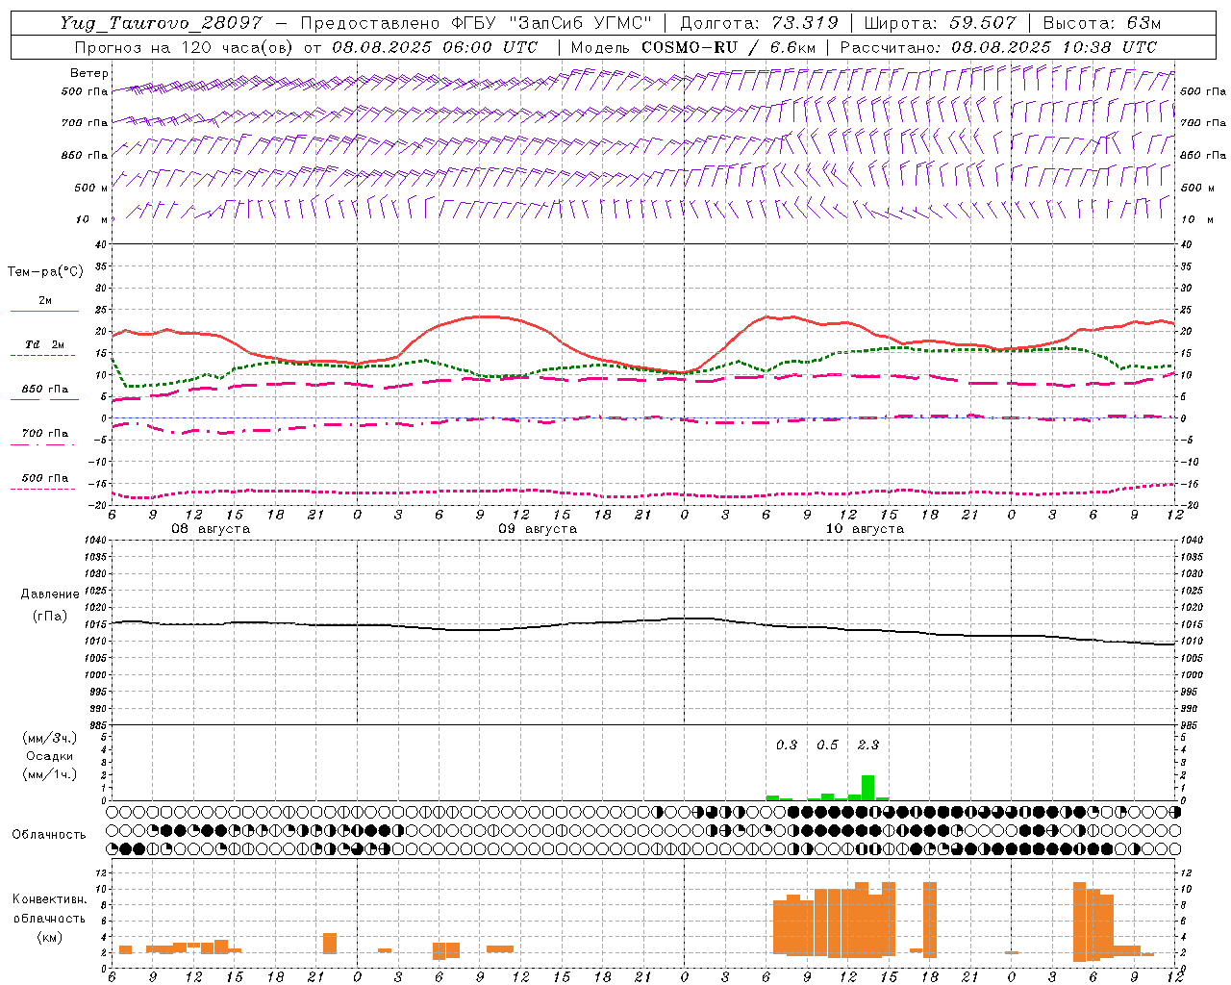This screenshot has width=1231, height=985.
Task: Click the "Широта: 59.507" header value
Action: click(x=940, y=23)
